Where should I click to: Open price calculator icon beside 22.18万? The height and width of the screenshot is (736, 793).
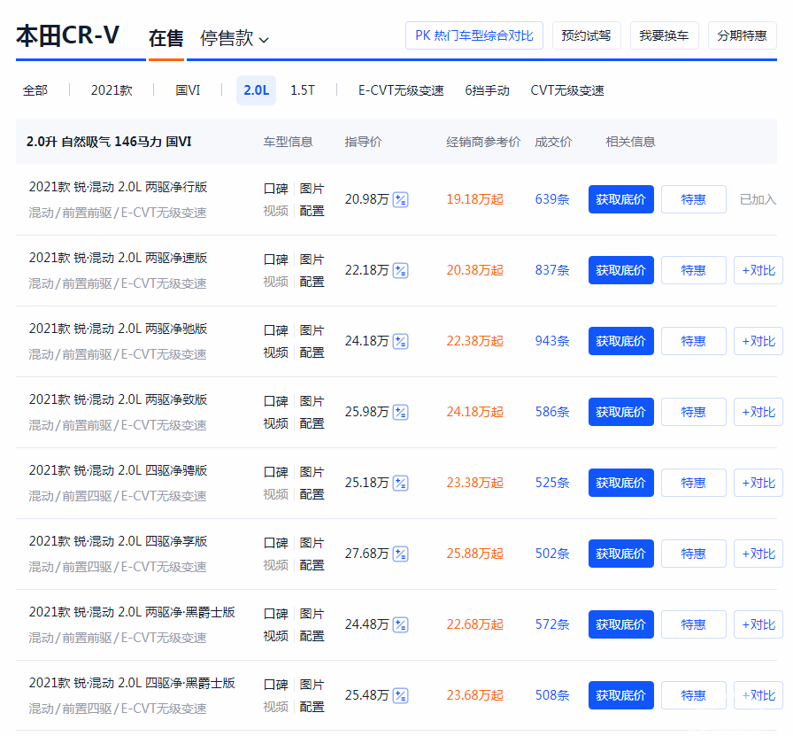pos(400,270)
